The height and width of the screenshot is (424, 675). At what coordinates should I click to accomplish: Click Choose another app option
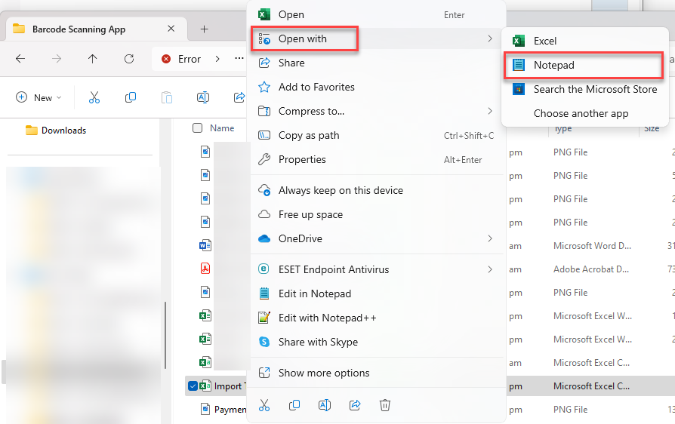(x=581, y=113)
